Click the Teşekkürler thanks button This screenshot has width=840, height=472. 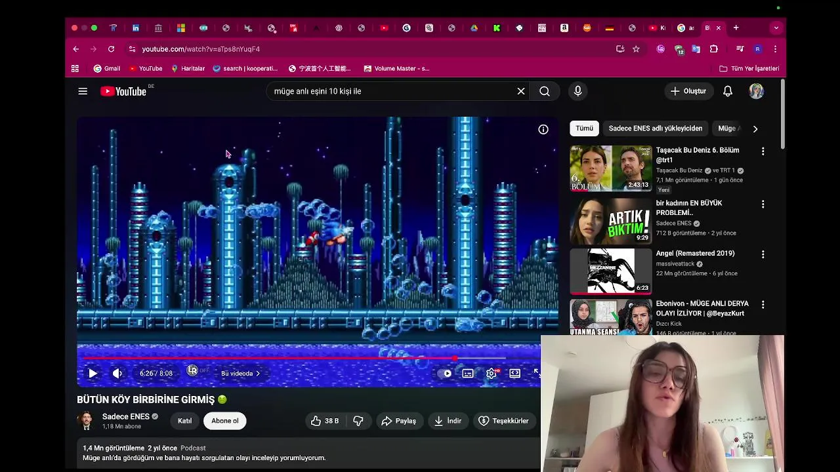[x=504, y=421]
